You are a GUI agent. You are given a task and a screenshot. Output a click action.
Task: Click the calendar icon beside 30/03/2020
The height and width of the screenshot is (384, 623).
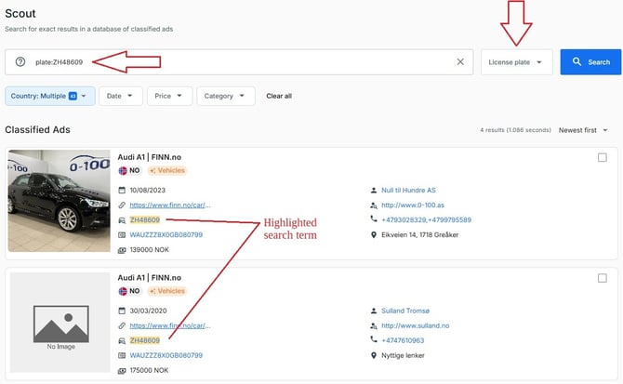[x=122, y=311]
